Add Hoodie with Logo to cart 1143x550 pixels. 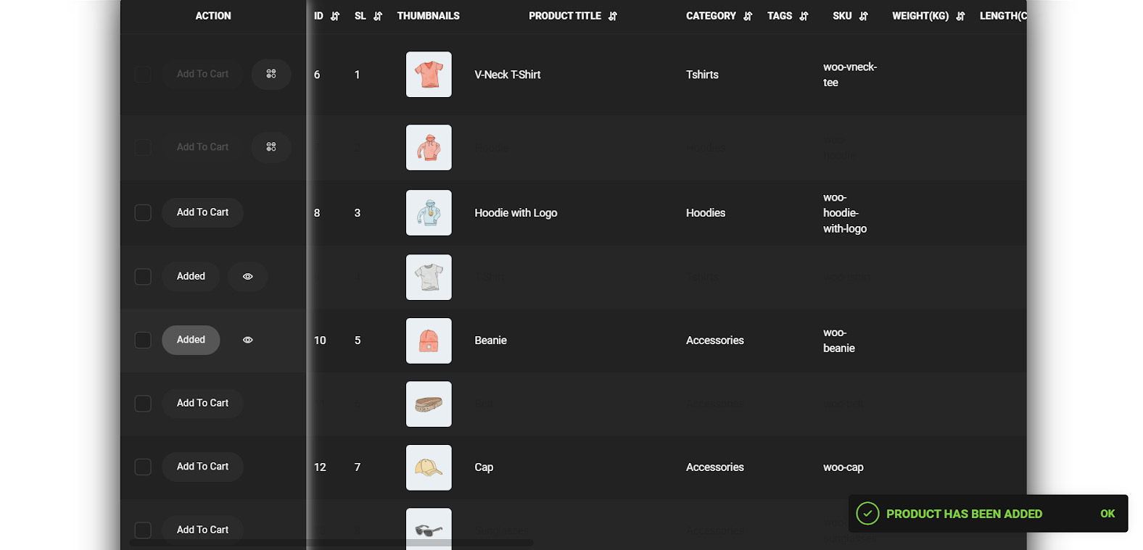[202, 212]
